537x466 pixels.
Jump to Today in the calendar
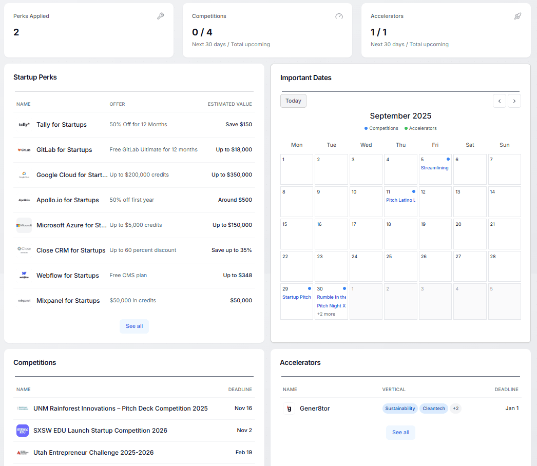pos(293,101)
